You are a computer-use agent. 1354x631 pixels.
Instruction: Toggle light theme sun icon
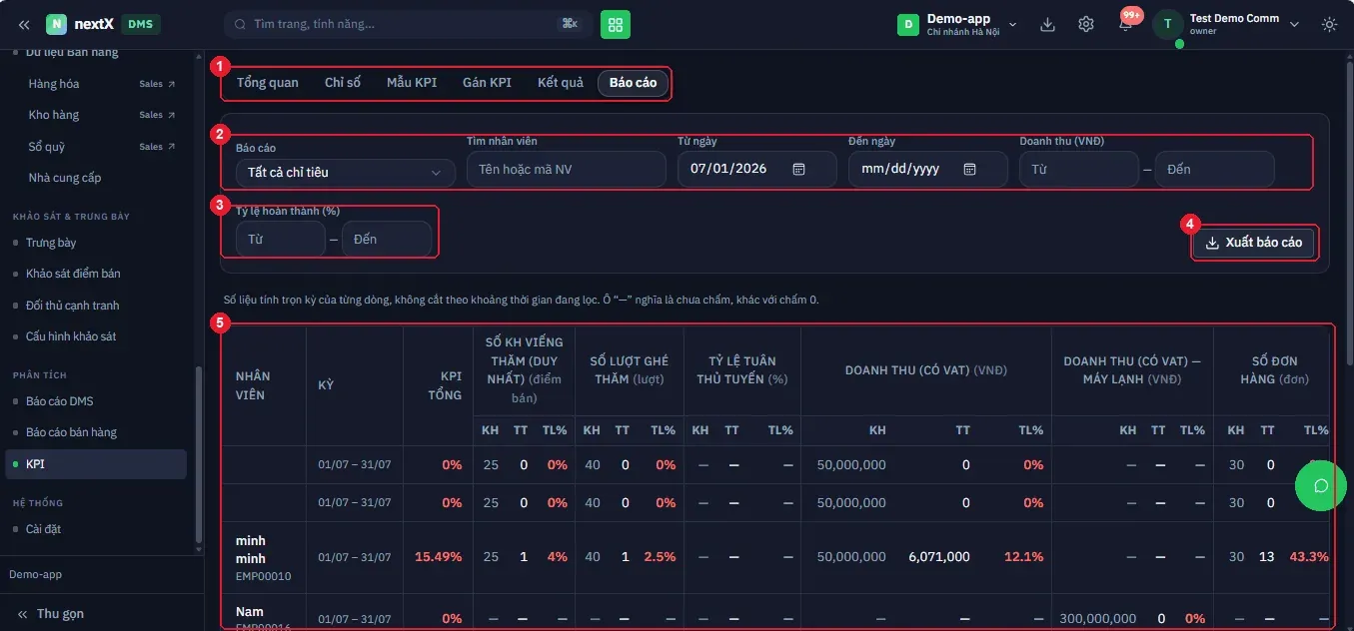[1329, 24]
